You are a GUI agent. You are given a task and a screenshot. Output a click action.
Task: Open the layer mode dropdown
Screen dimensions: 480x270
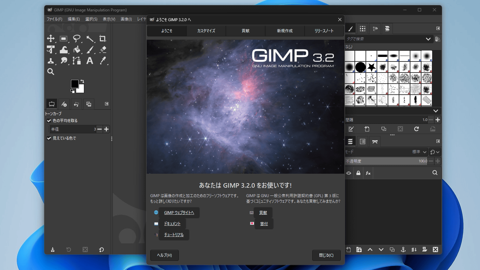424,152
